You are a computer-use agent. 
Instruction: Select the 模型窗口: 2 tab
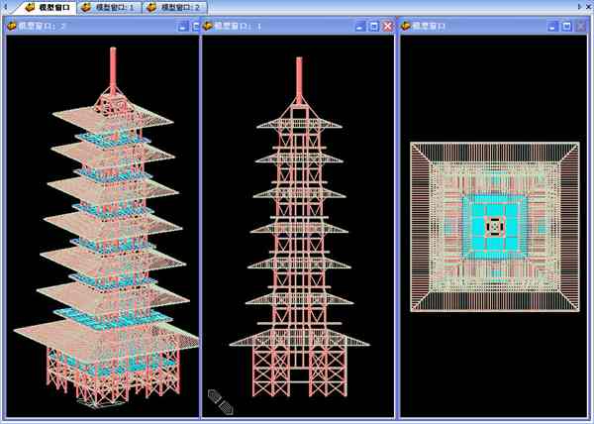pos(177,7)
